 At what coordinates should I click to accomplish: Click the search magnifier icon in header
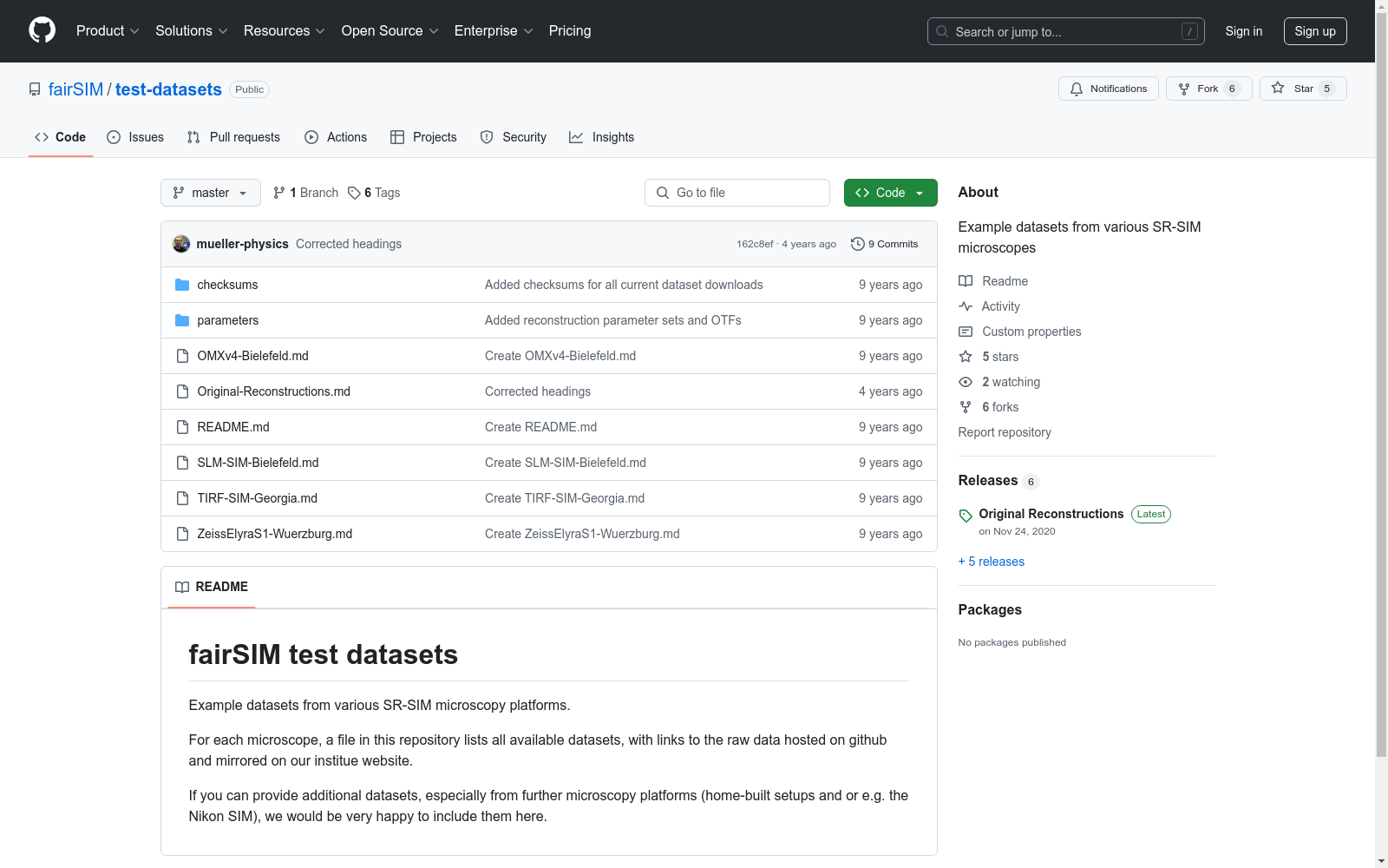pyautogui.click(x=942, y=31)
